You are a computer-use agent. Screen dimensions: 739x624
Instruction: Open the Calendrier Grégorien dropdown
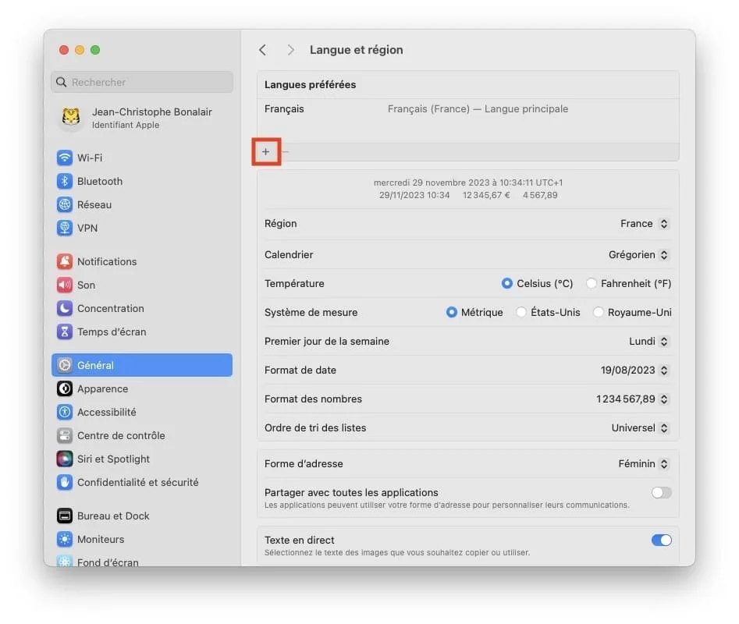pyautogui.click(x=640, y=254)
